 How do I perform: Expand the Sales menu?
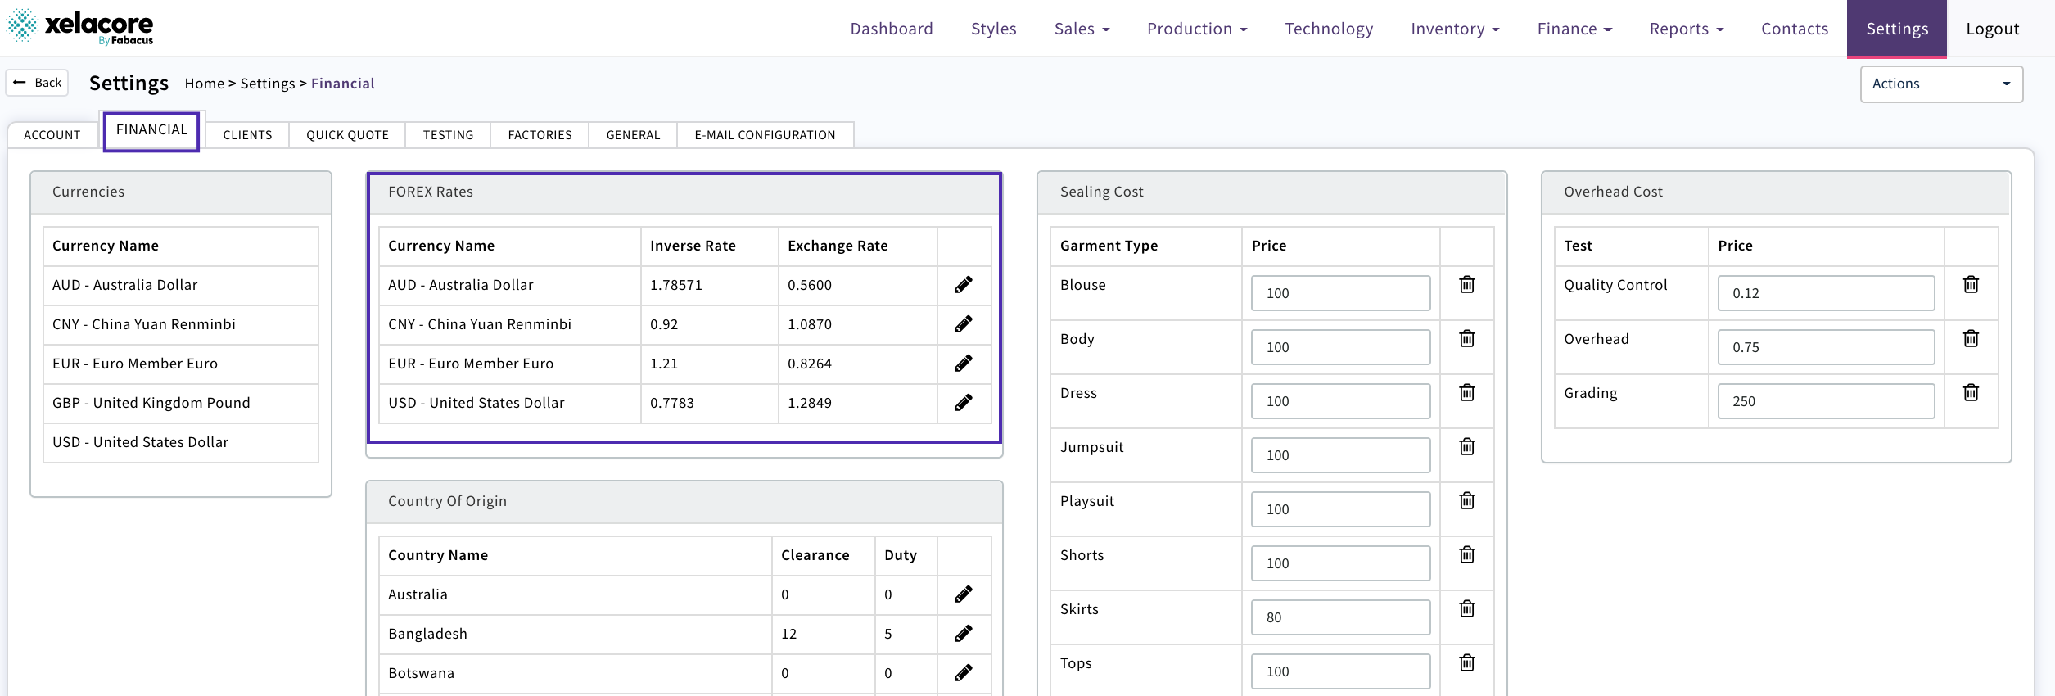1082,29
